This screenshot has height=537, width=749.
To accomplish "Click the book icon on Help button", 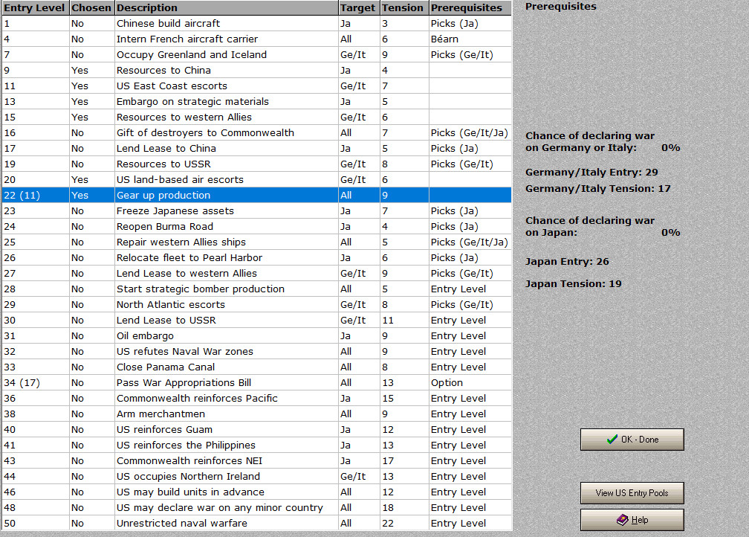I will (x=623, y=520).
